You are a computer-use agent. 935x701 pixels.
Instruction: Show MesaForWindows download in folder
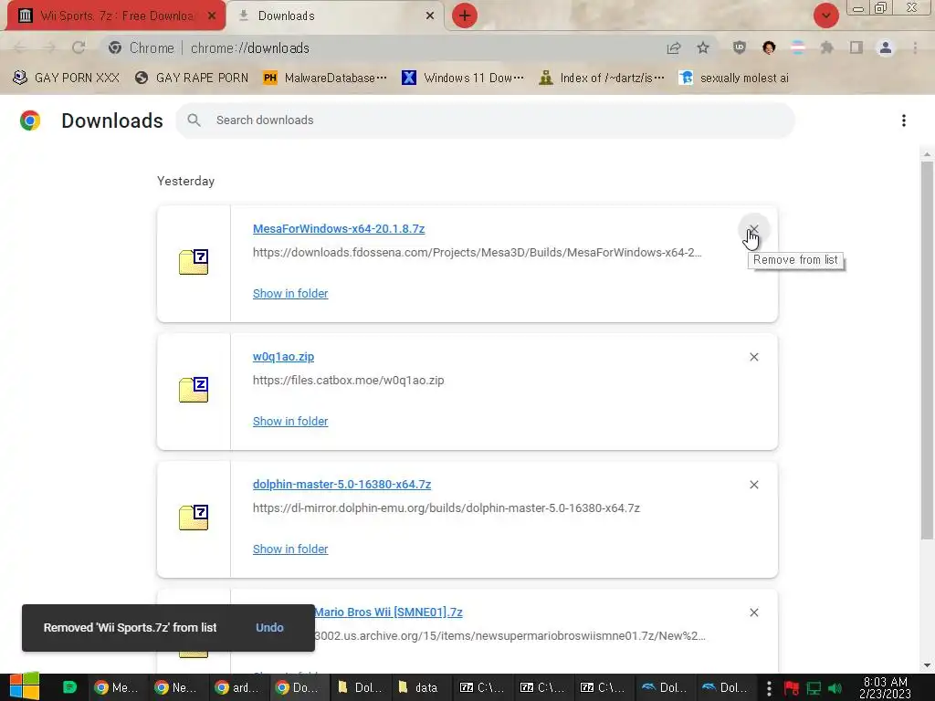click(x=289, y=293)
